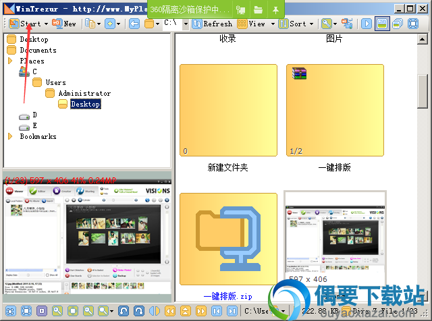The height and width of the screenshot is (321, 432).
Task: Click the New button
Action: click(x=64, y=24)
